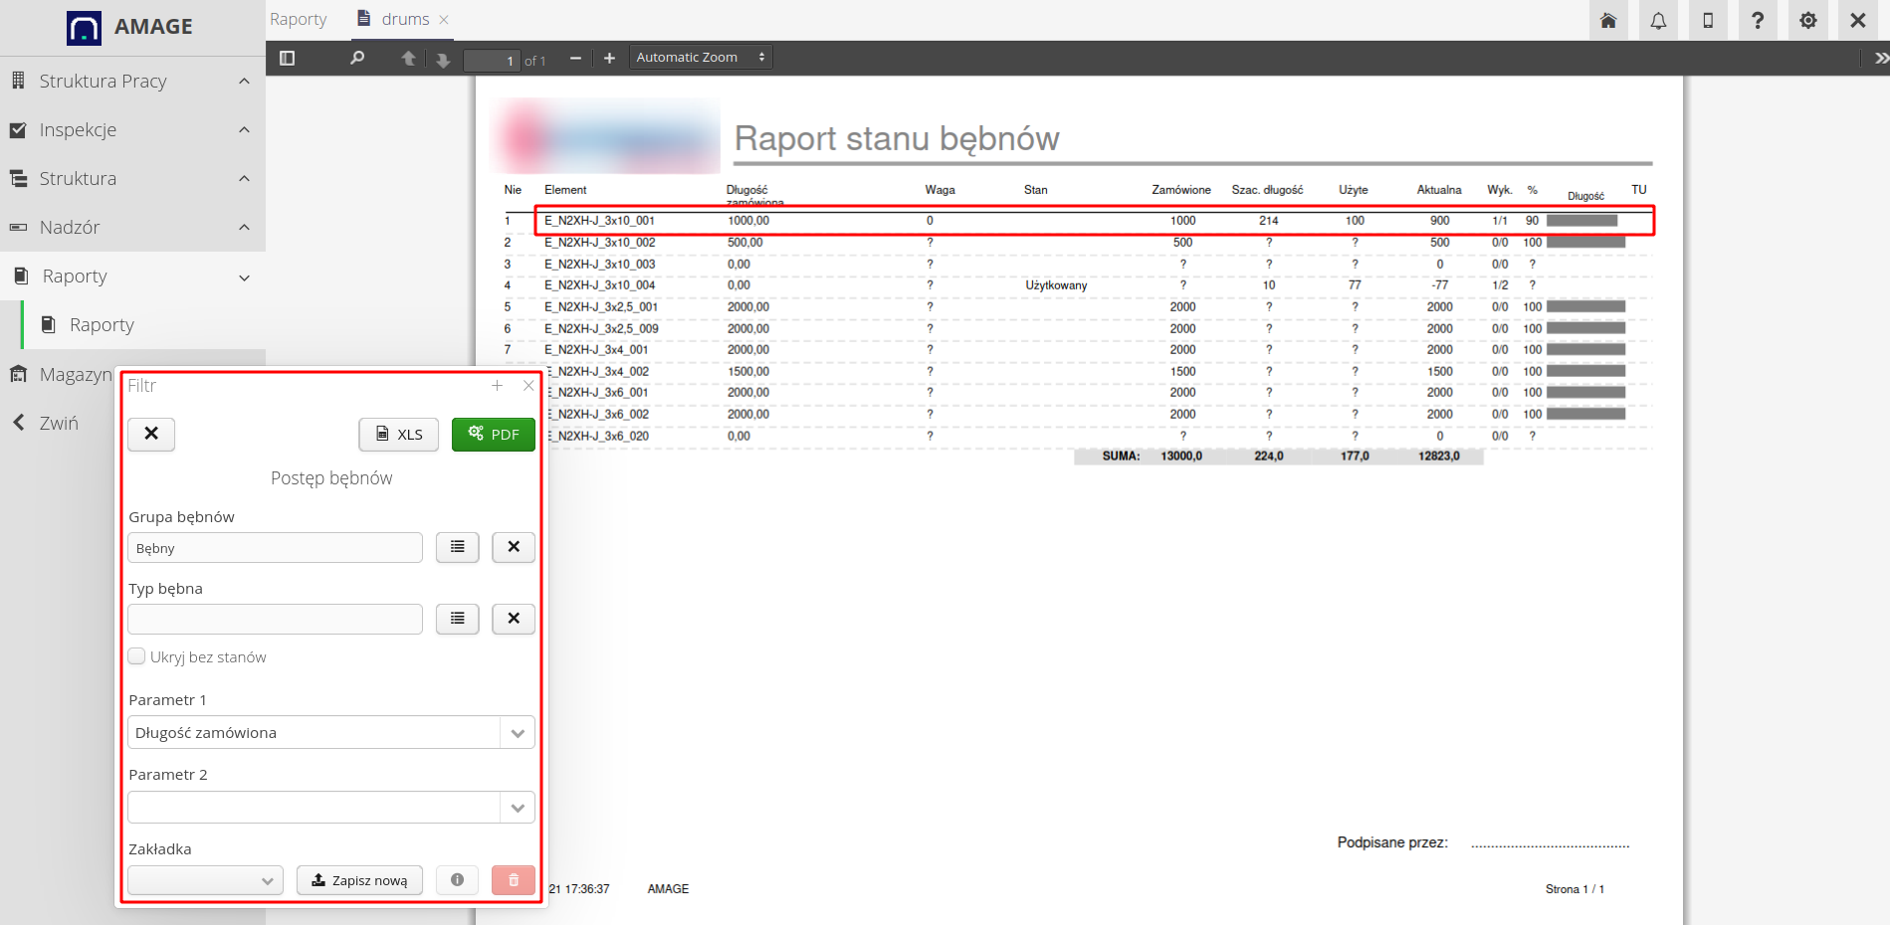Viewport: 1890px width, 925px height.
Task: Click the list icon next to Grupa bębnów
Action: coord(457,547)
